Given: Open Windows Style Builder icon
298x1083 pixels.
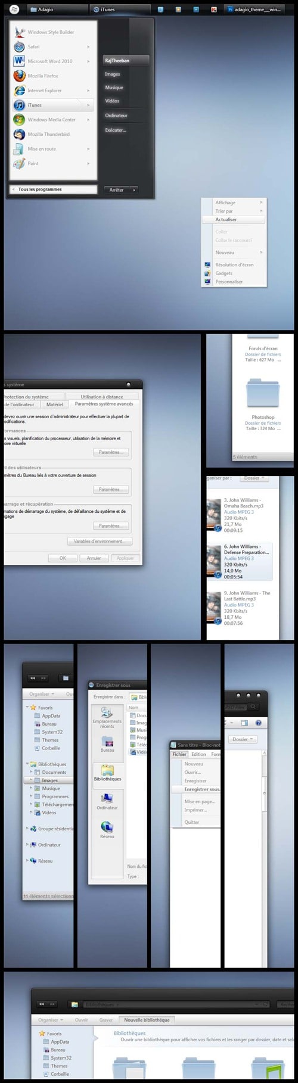Looking at the screenshot, I should [19, 32].
